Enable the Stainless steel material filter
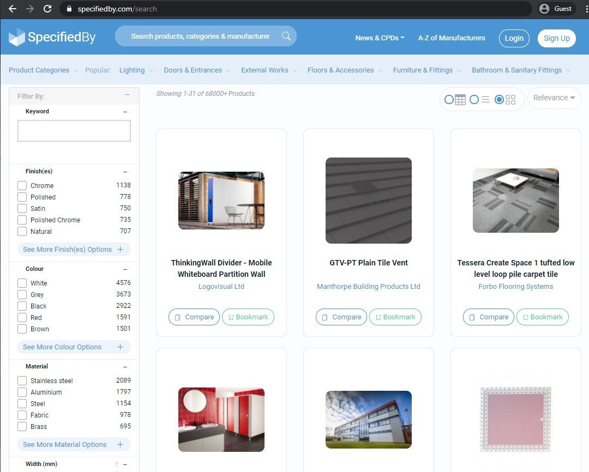This screenshot has width=589, height=472. 22,380
